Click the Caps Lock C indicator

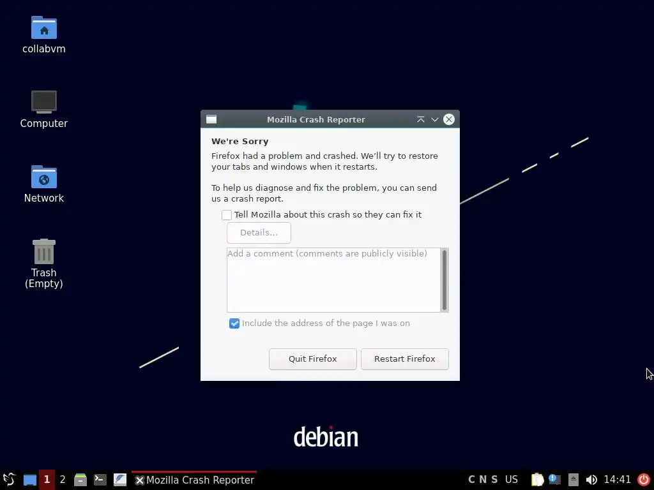point(471,480)
